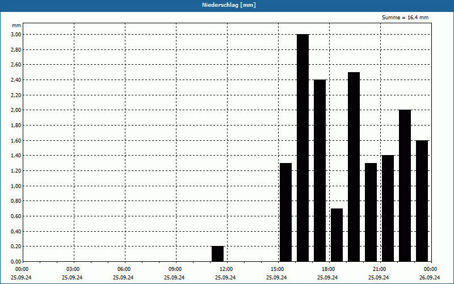Select the Summe = 16,4 mm label
Screen dimensions: 454x284
405,18
